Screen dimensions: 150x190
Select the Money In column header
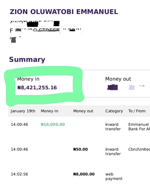[50, 111]
